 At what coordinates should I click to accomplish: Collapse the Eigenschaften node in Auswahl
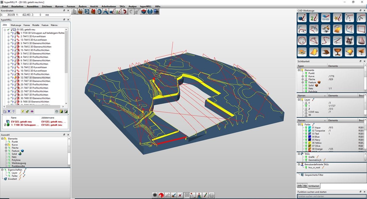tap(2, 170)
